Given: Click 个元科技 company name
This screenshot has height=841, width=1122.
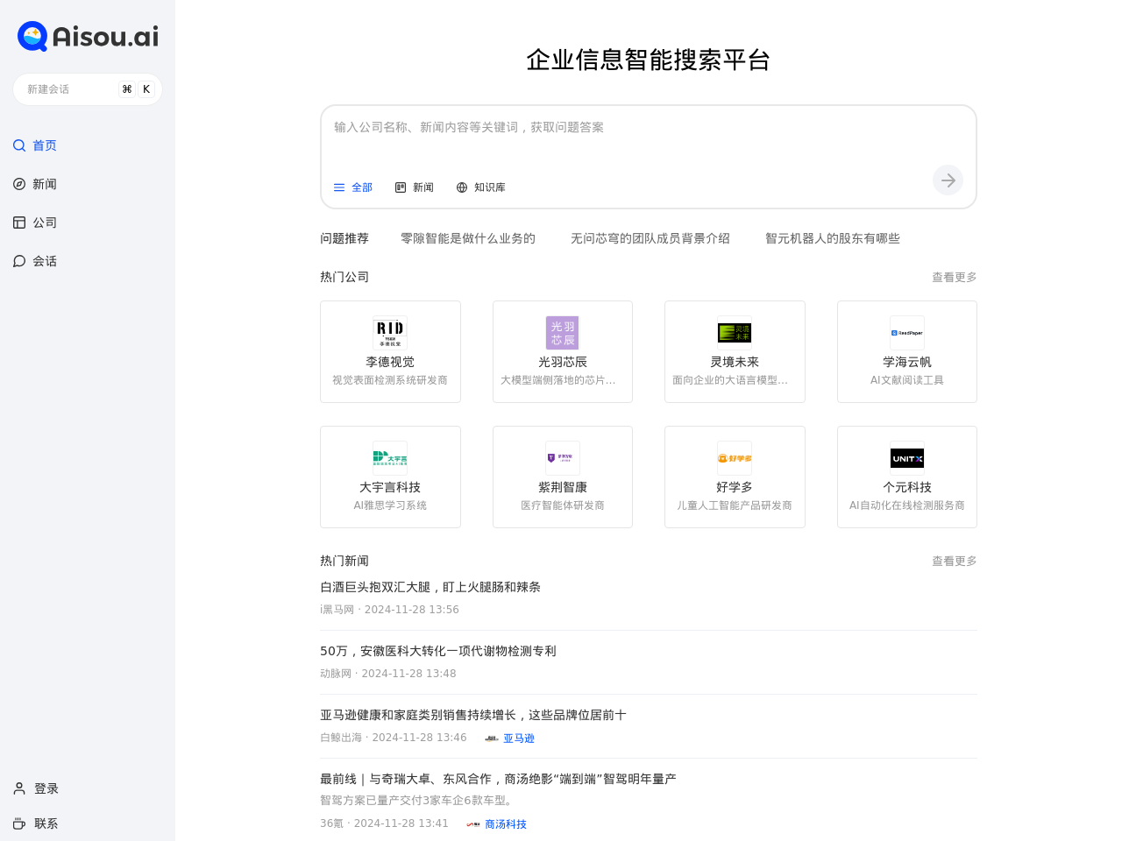Looking at the screenshot, I should click(907, 487).
